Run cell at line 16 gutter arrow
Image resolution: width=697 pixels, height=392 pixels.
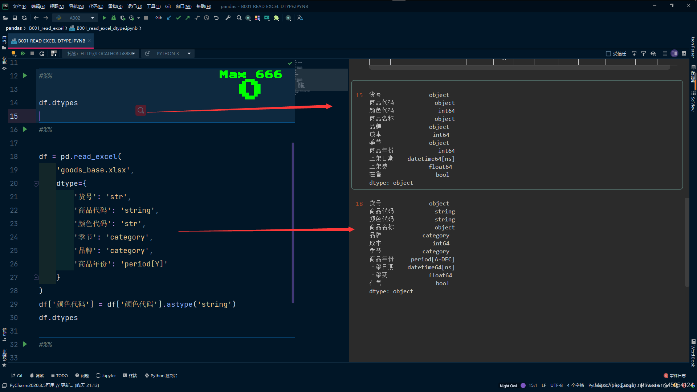(25, 129)
